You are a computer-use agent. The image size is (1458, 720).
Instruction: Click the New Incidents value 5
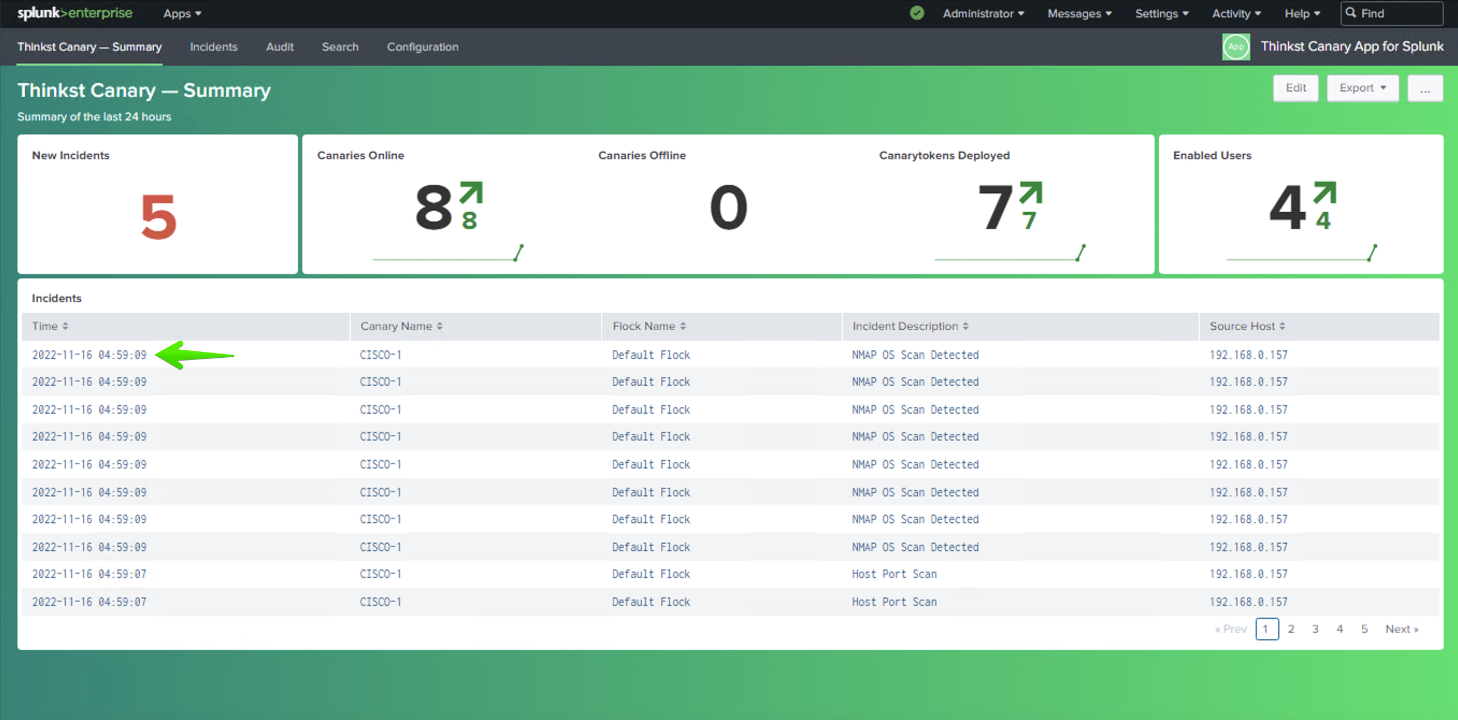(x=159, y=217)
